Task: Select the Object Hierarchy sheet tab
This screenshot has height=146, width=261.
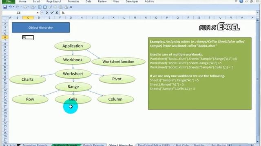Action: [121, 145]
